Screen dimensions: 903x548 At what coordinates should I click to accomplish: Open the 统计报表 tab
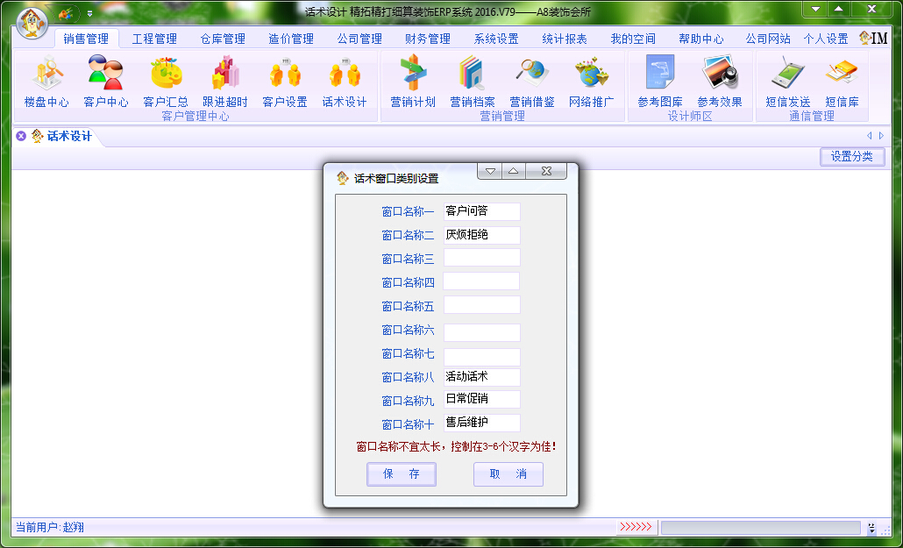(x=565, y=39)
